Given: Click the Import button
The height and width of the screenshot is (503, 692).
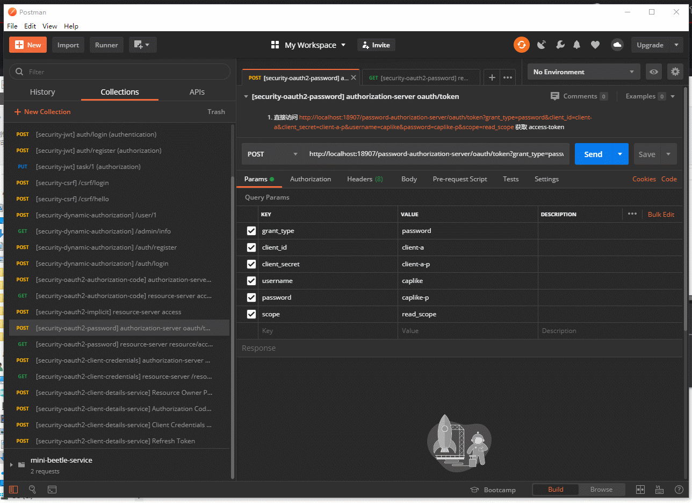Looking at the screenshot, I should coord(68,45).
